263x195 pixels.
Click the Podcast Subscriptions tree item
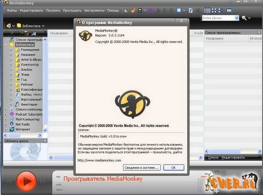click(x=29, y=114)
